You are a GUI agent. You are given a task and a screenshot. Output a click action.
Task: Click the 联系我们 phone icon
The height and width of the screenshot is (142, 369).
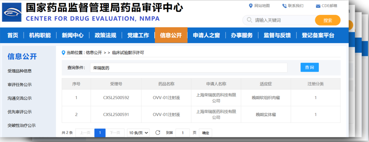pyautogui.click(x=284, y=6)
